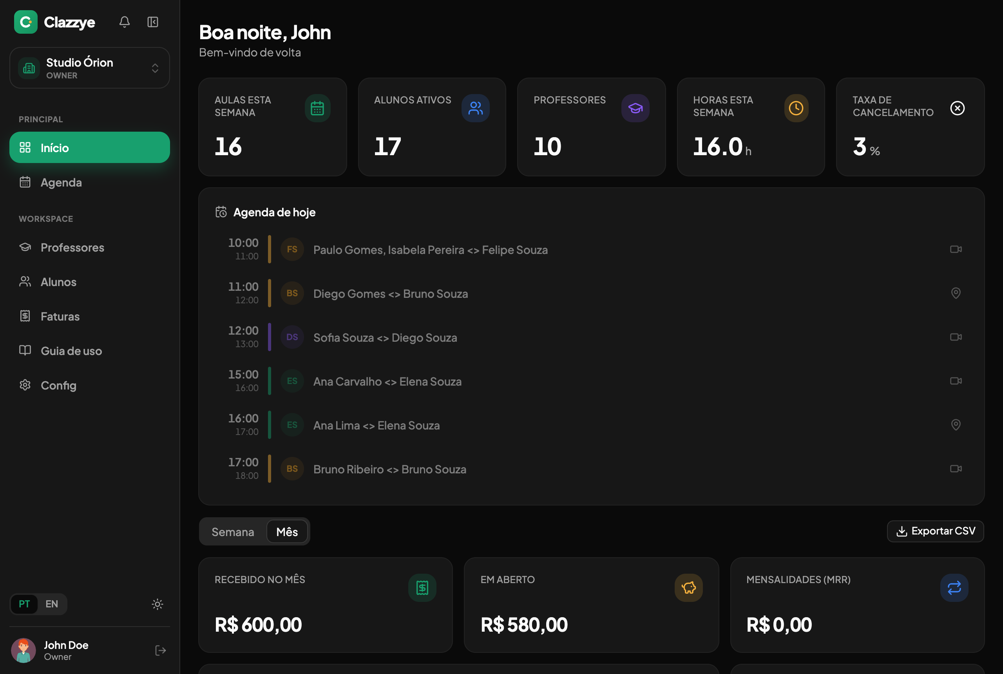Click the ES avatar on the 15:00 class
1003x674 pixels.
(x=292, y=381)
